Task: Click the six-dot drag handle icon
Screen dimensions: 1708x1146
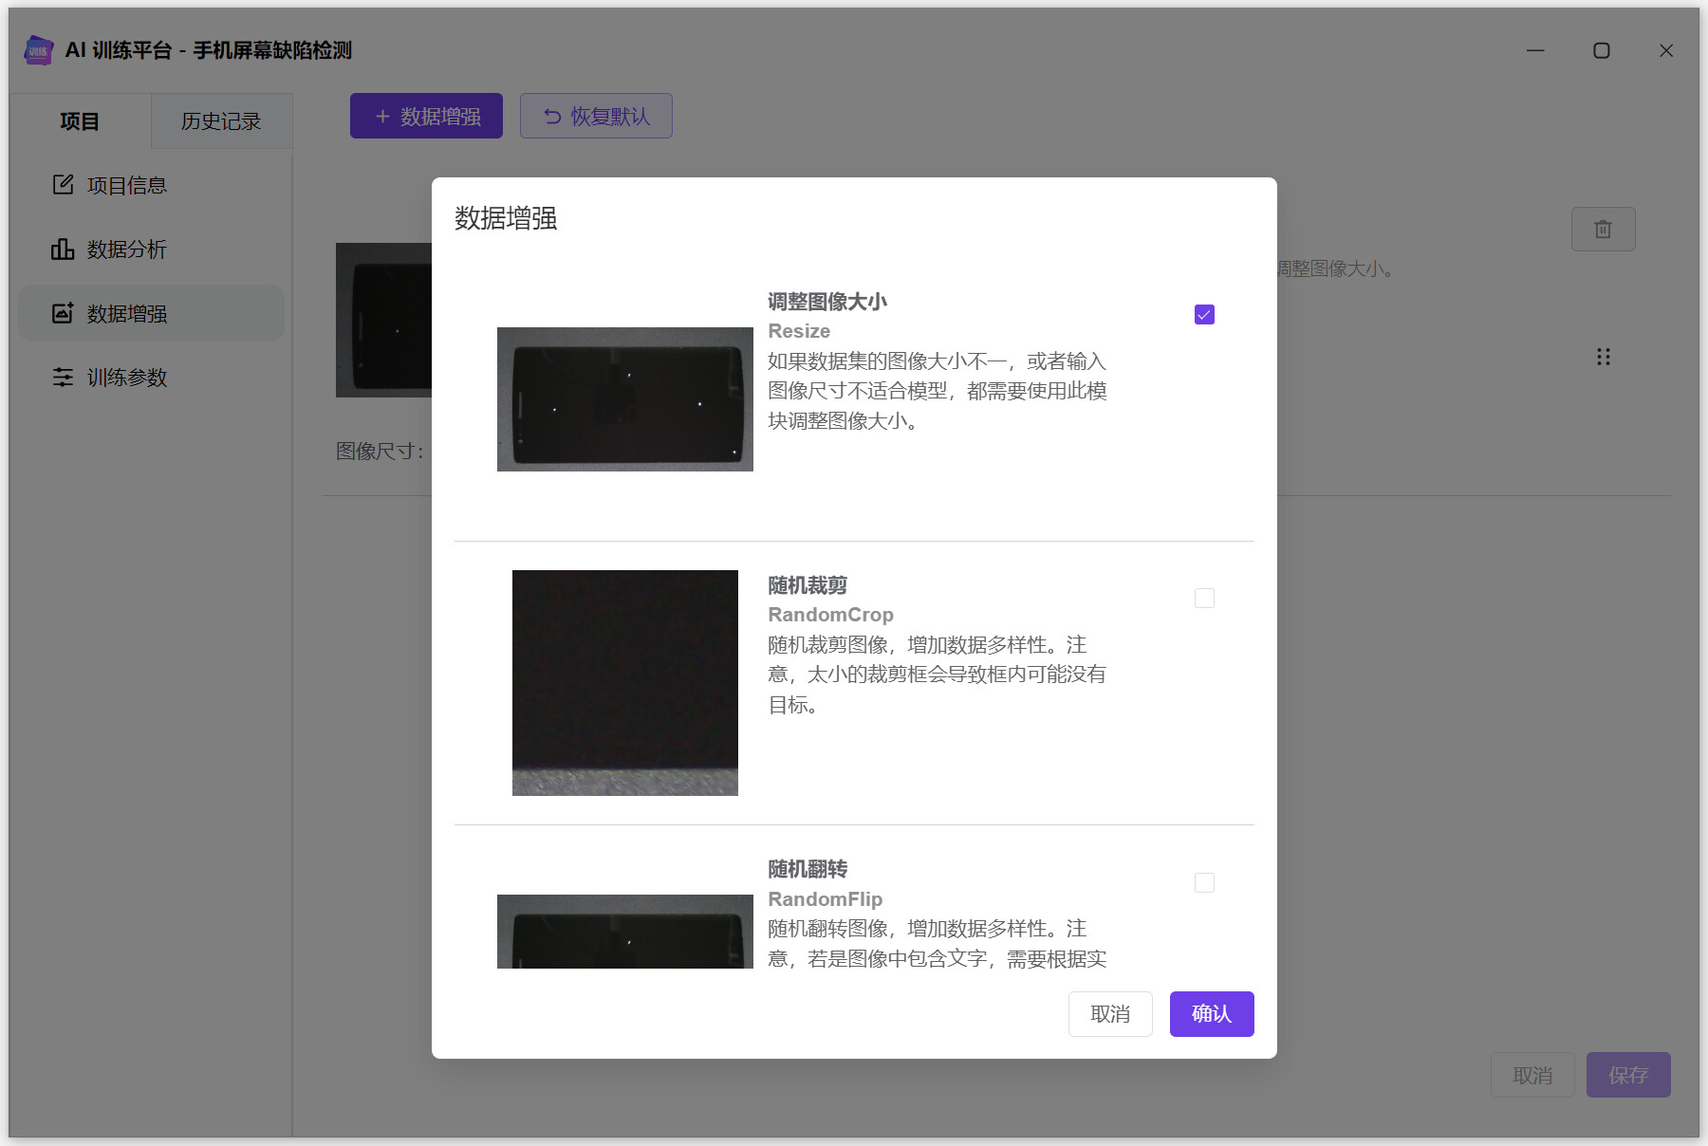Action: click(1603, 357)
